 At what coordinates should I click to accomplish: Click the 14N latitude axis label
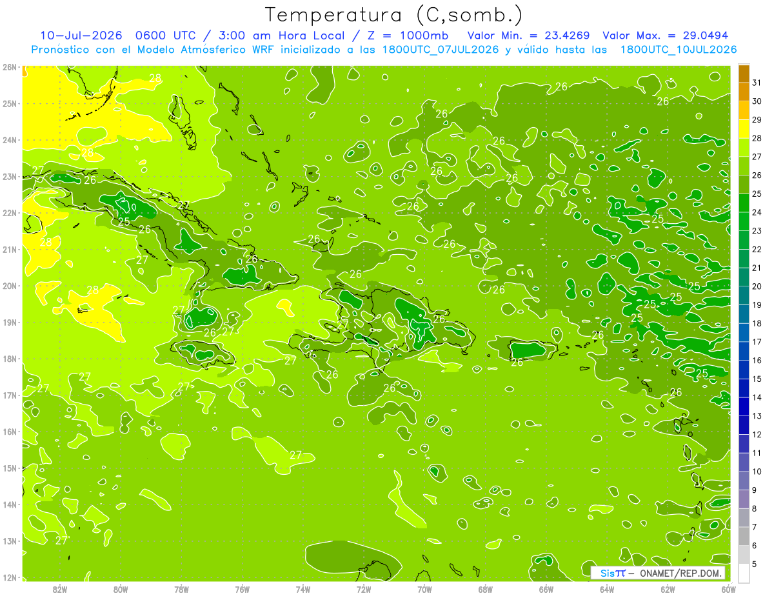[x=10, y=504]
